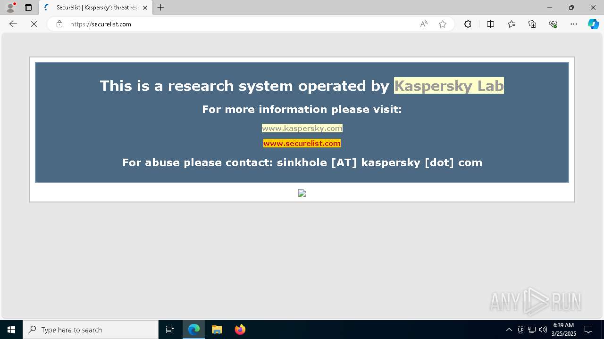
Task: Open Firefox in taskbar
Action: pyautogui.click(x=240, y=330)
